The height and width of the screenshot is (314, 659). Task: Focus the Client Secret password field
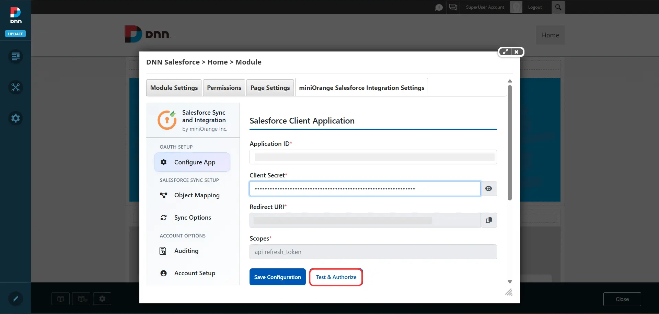(365, 188)
